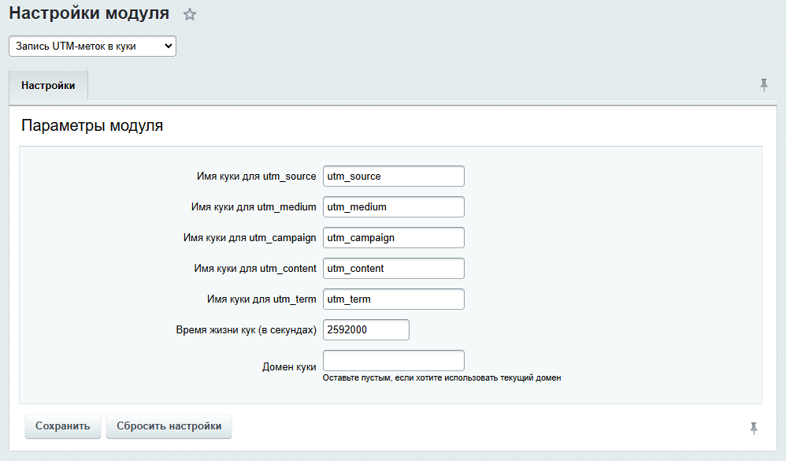The height and width of the screenshot is (461, 786).
Task: Click the Сбросить настройки button
Action: tap(169, 426)
